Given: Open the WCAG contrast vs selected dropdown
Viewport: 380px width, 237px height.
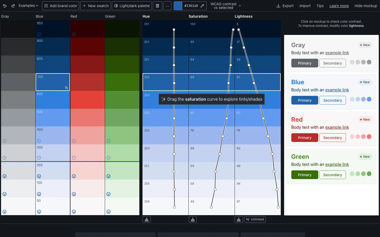Looking at the screenshot, I should (x=226, y=6).
